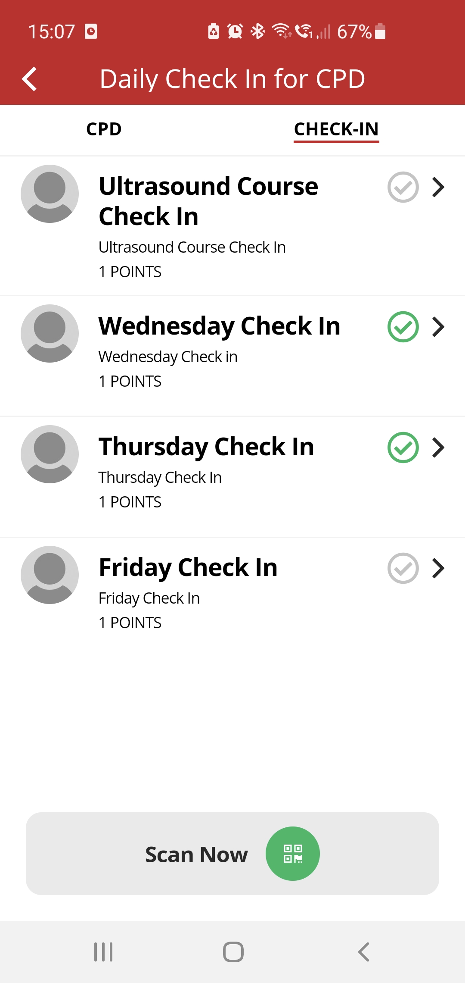Tap the green QR code scan icon
Screen dimensions: 465x983
(292, 853)
